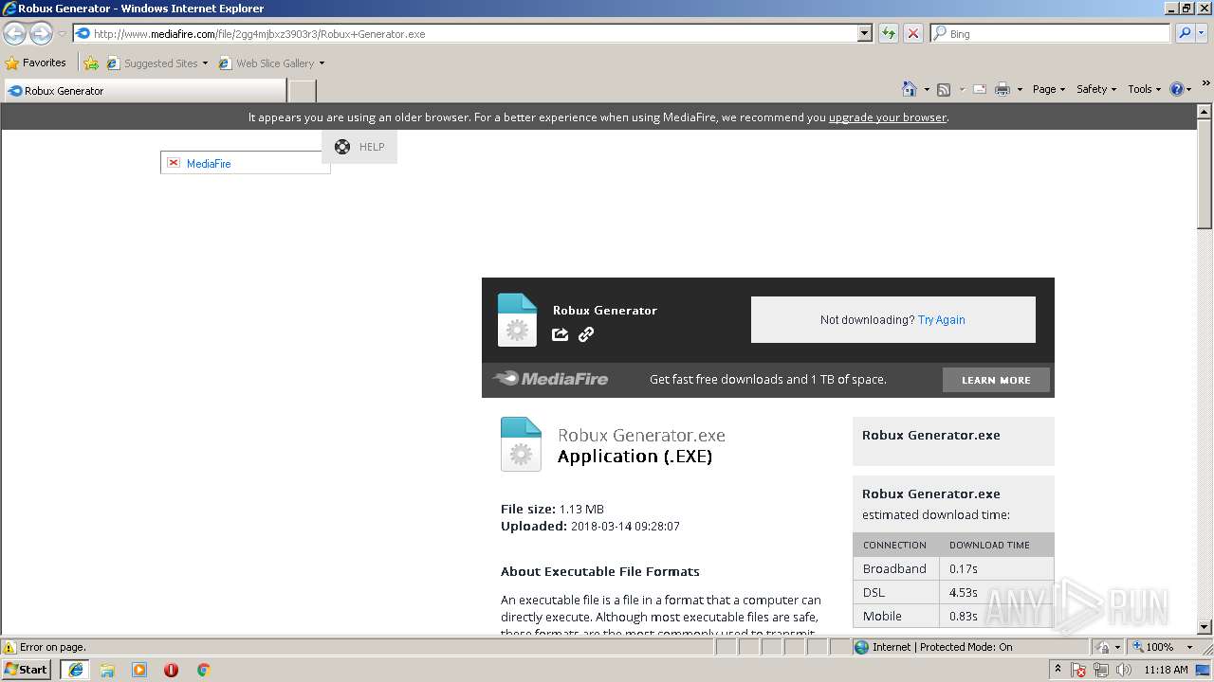The width and height of the screenshot is (1214, 682).
Task: Refresh the page using the green arrows button
Action: 889,33
